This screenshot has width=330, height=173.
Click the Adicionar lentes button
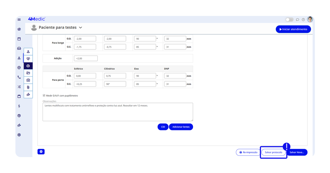(181, 127)
